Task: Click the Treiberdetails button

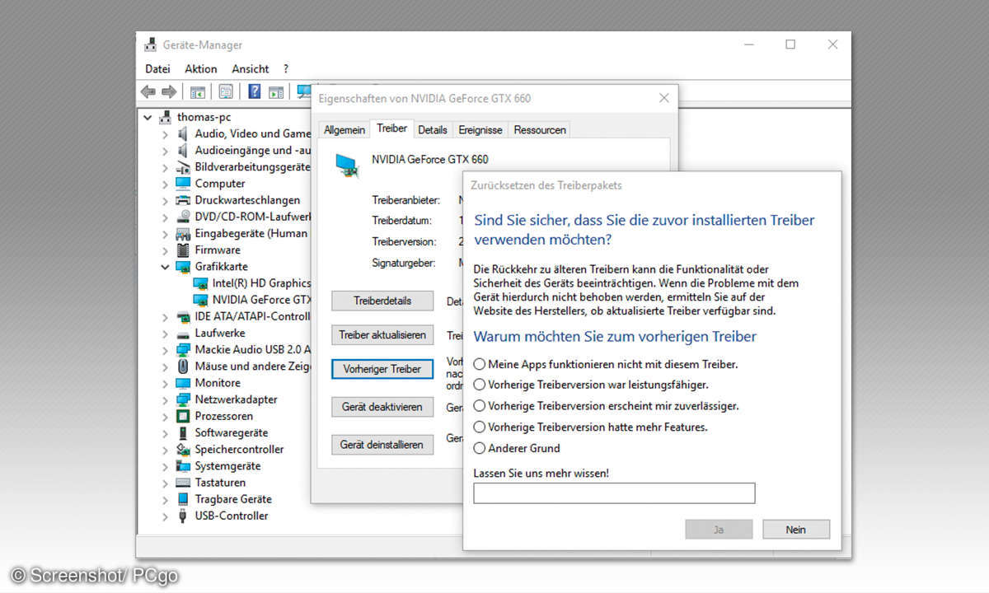Action: point(382,301)
